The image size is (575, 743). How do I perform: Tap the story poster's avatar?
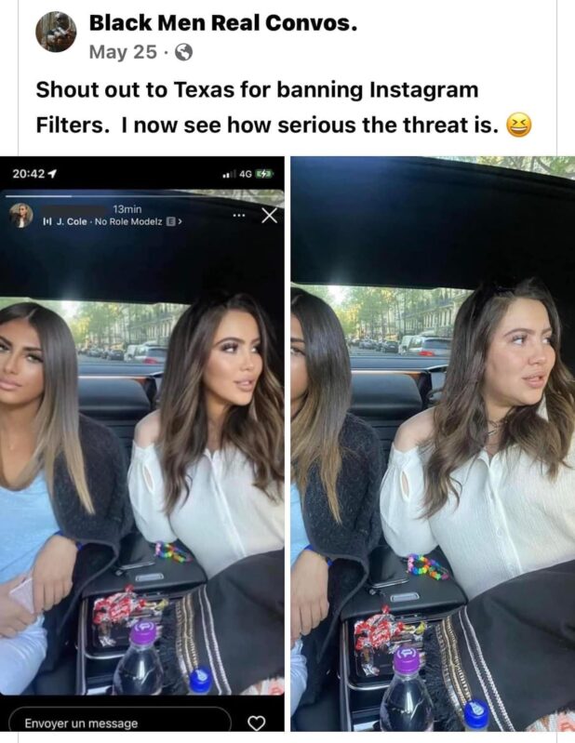click(x=21, y=215)
